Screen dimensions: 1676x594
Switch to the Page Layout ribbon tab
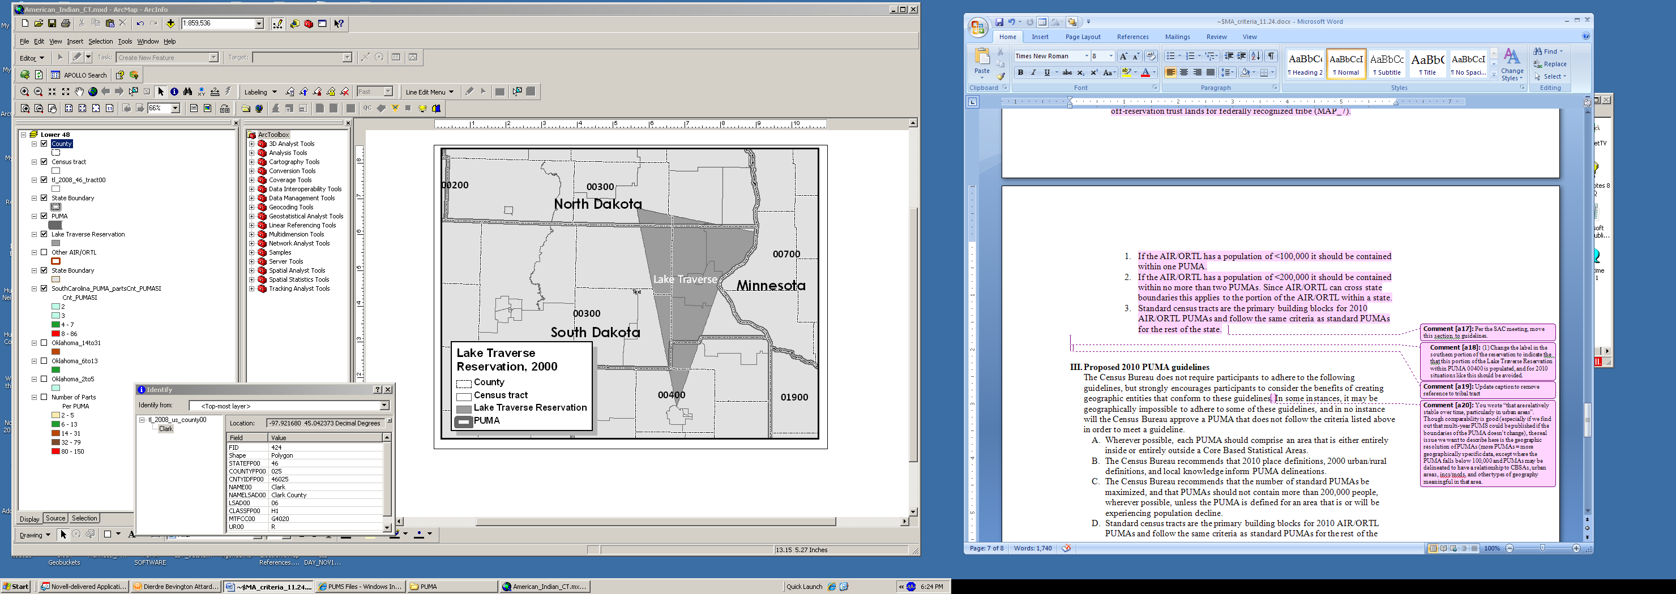pos(1083,37)
